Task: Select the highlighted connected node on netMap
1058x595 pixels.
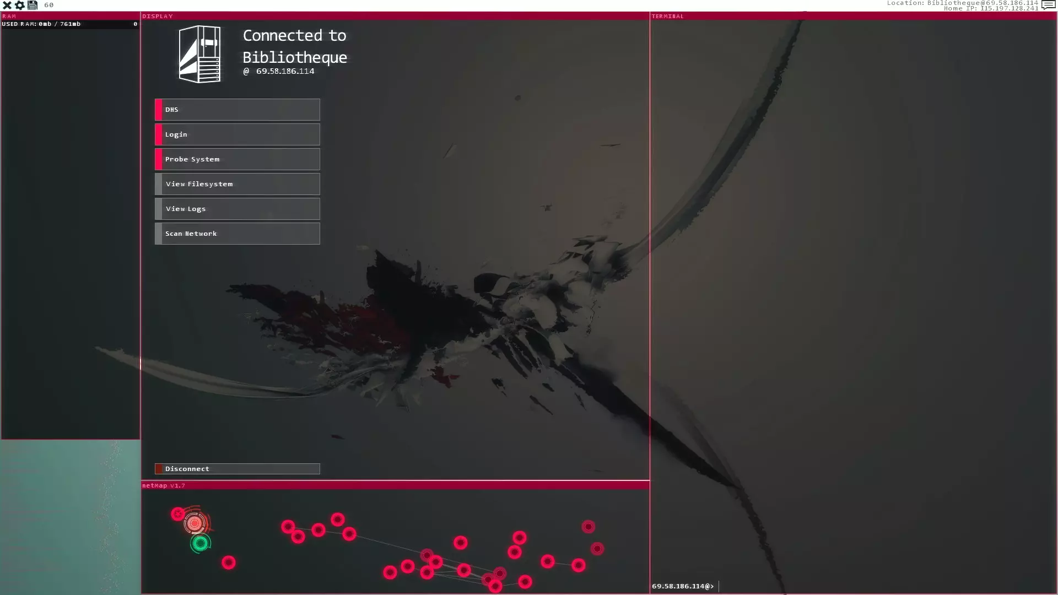Action: (x=195, y=523)
